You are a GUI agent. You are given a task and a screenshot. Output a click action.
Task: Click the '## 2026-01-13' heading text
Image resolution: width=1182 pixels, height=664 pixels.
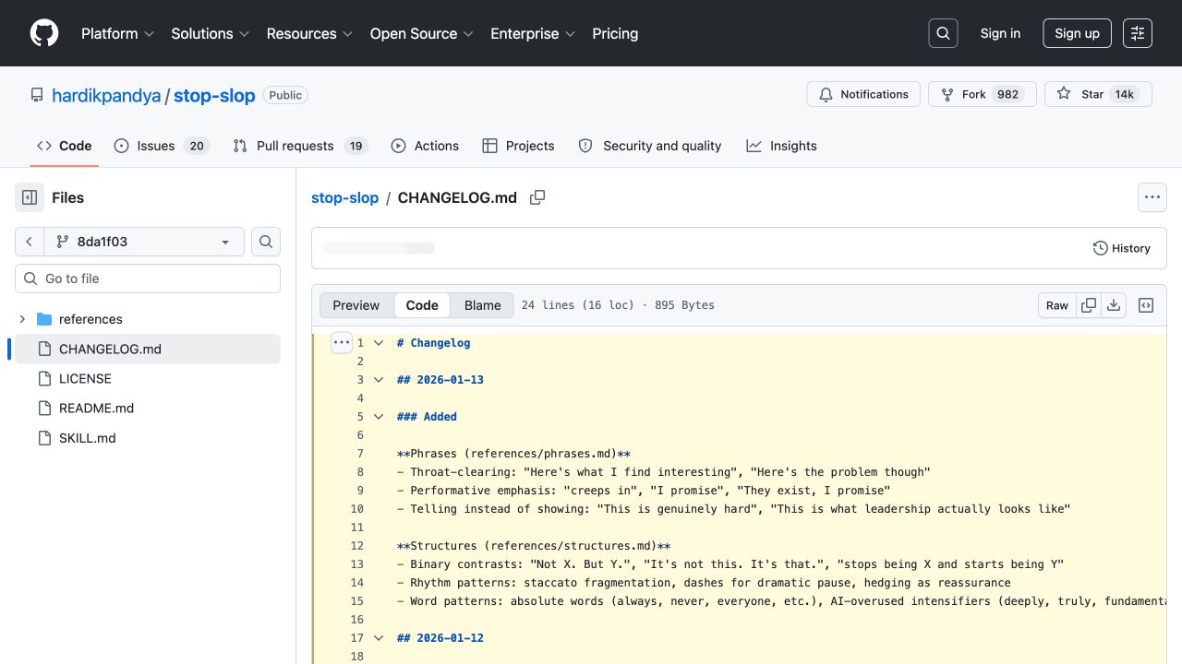(440, 380)
